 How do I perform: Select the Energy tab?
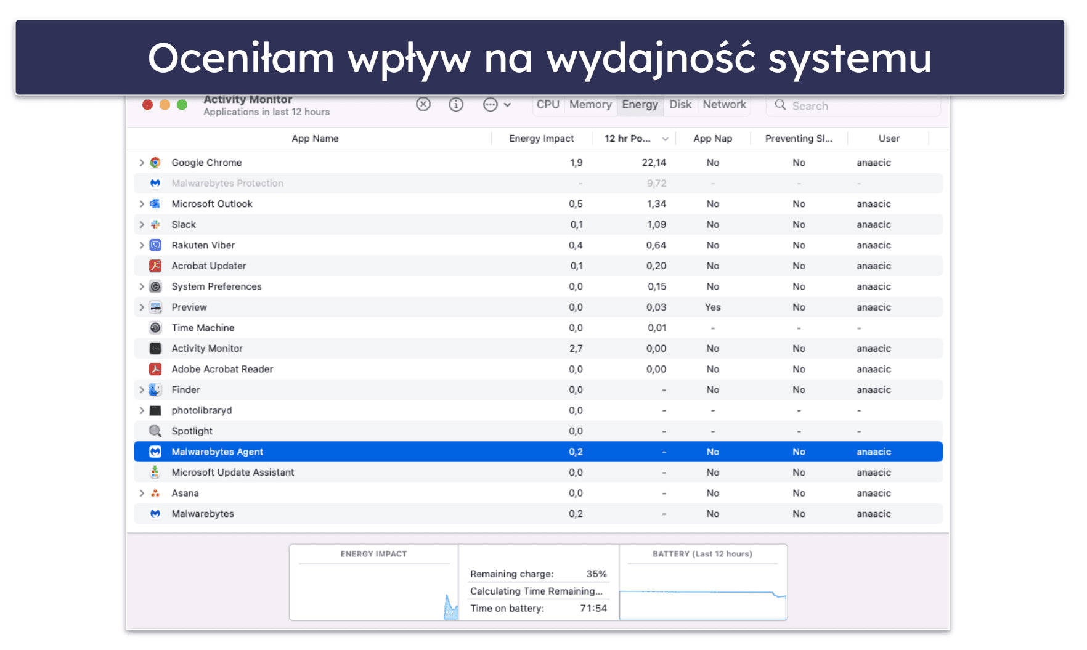coord(640,105)
